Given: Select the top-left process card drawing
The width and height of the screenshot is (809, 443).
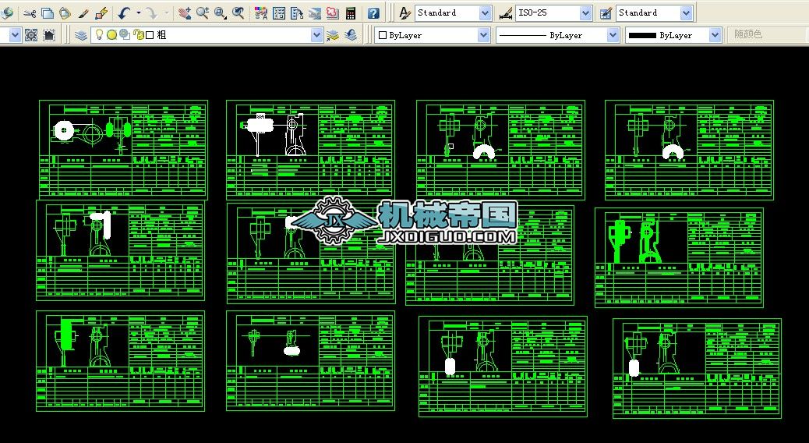Looking at the screenshot, I should click(123, 150).
